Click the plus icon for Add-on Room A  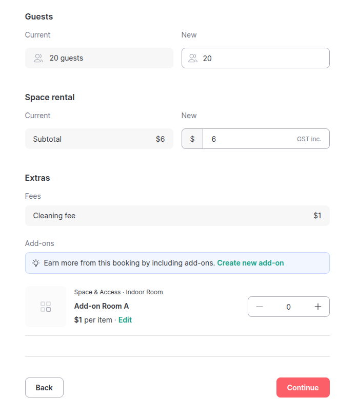click(x=317, y=307)
